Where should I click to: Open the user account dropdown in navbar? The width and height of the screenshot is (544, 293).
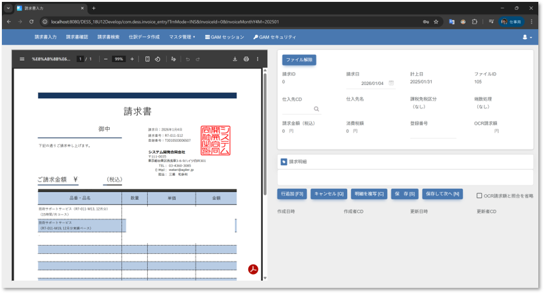pyautogui.click(x=527, y=37)
